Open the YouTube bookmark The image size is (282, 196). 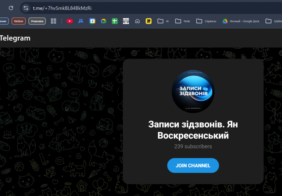point(70,21)
